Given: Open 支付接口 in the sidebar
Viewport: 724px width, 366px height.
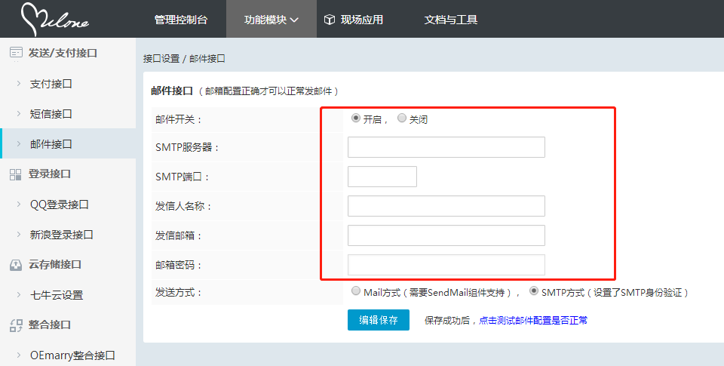Looking at the screenshot, I should pos(51,84).
